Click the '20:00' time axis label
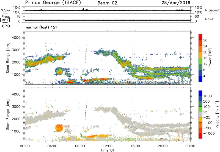Viewport: 220px width, 152px height. (x=163, y=146)
